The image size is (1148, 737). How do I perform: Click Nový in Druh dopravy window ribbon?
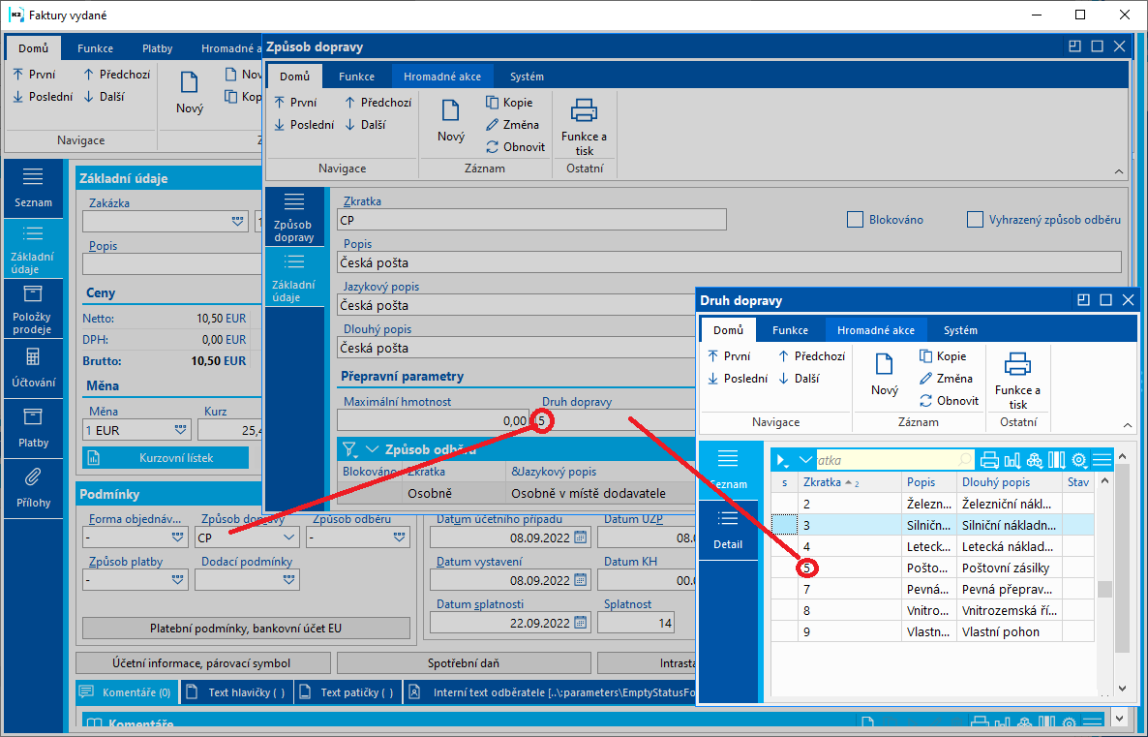coord(885,375)
